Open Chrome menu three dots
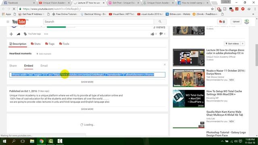 [x=255, y=9]
